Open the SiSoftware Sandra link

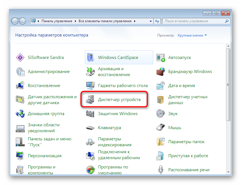[46, 58]
